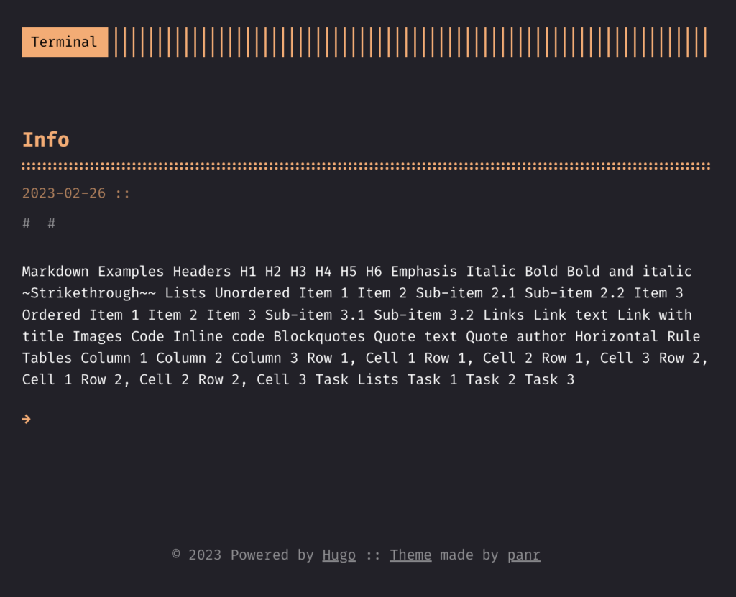The width and height of the screenshot is (736, 597).
Task: Click the Markdown Examples summary text
Action: pos(365,325)
